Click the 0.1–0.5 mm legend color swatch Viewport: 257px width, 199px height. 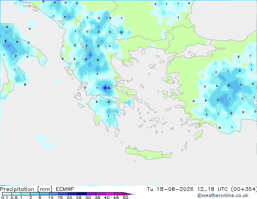pos(7,194)
